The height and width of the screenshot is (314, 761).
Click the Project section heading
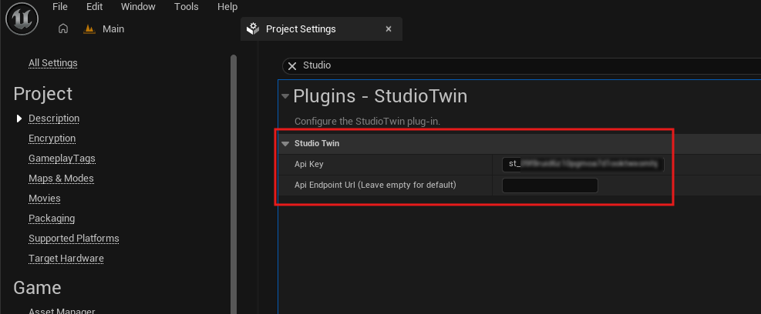42,94
